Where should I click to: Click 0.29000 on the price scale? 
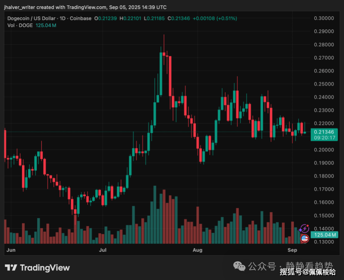pos(325,32)
